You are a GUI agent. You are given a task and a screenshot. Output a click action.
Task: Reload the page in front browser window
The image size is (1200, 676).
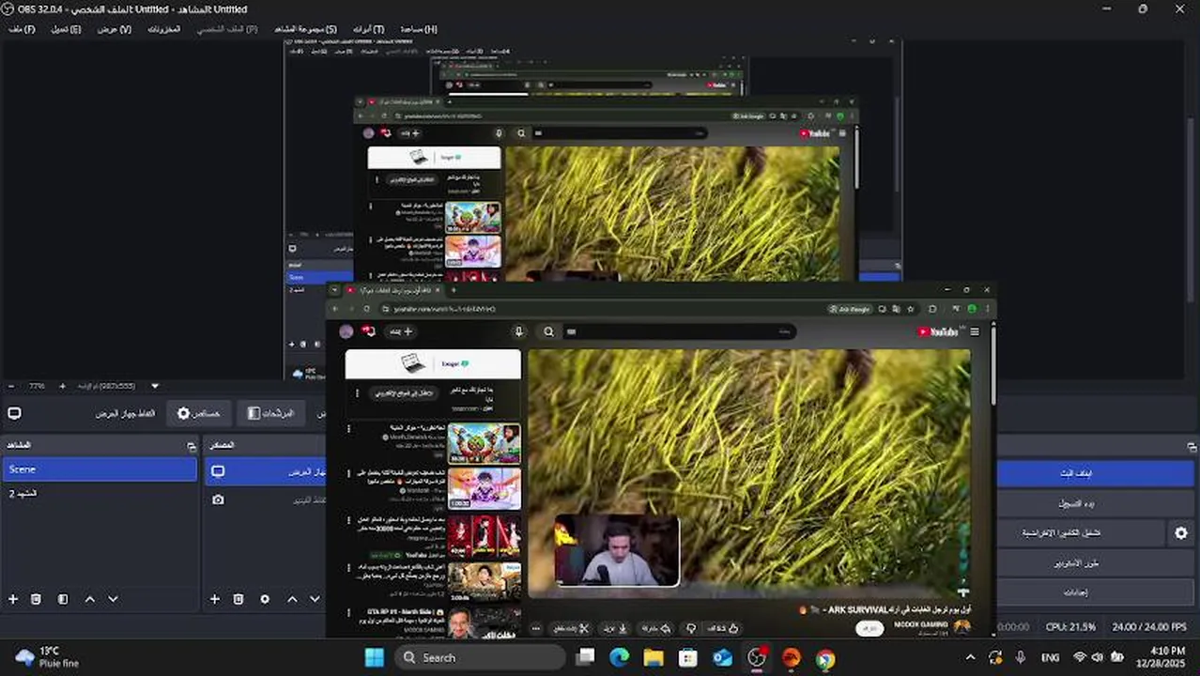[x=368, y=309]
